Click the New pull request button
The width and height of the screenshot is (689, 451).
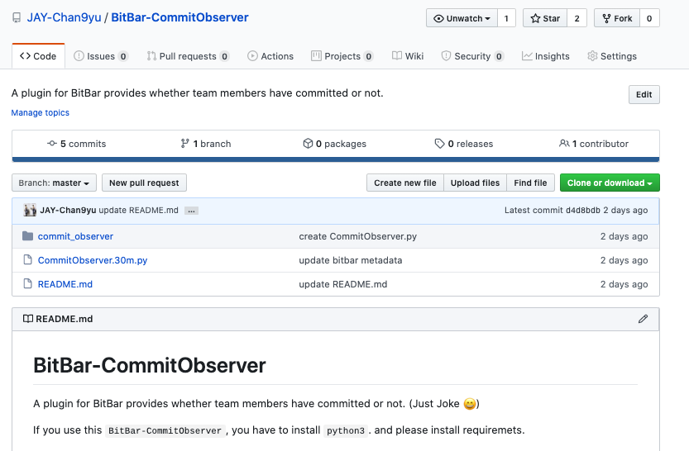tap(144, 183)
